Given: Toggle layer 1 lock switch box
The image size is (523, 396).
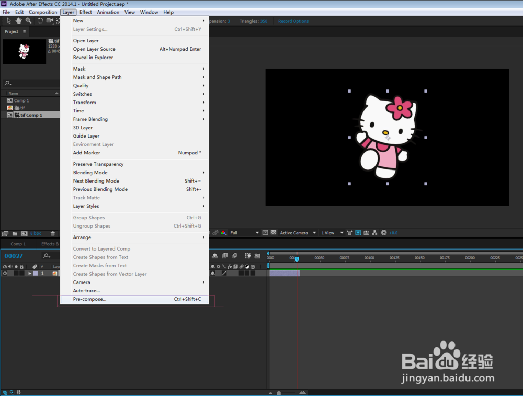Looking at the screenshot, I should [21, 273].
